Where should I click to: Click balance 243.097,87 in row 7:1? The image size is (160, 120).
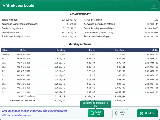coord(152,84)
